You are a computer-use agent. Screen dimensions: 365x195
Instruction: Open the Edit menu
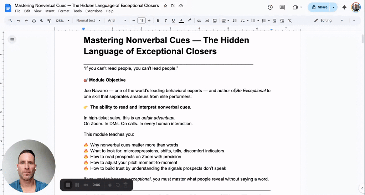(x=27, y=11)
